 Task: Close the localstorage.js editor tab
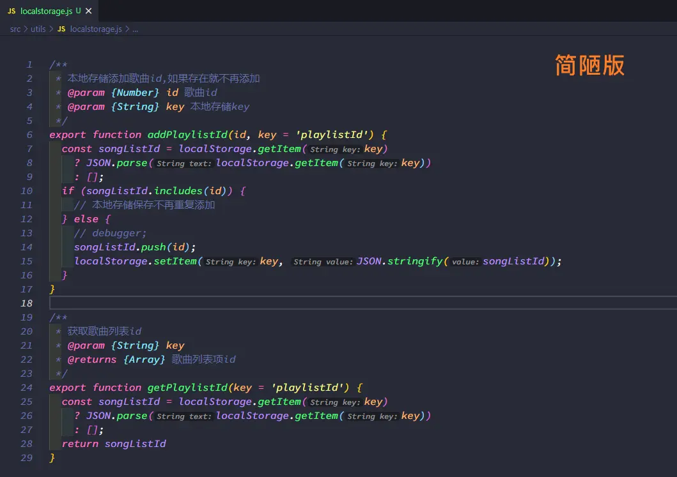click(x=88, y=11)
